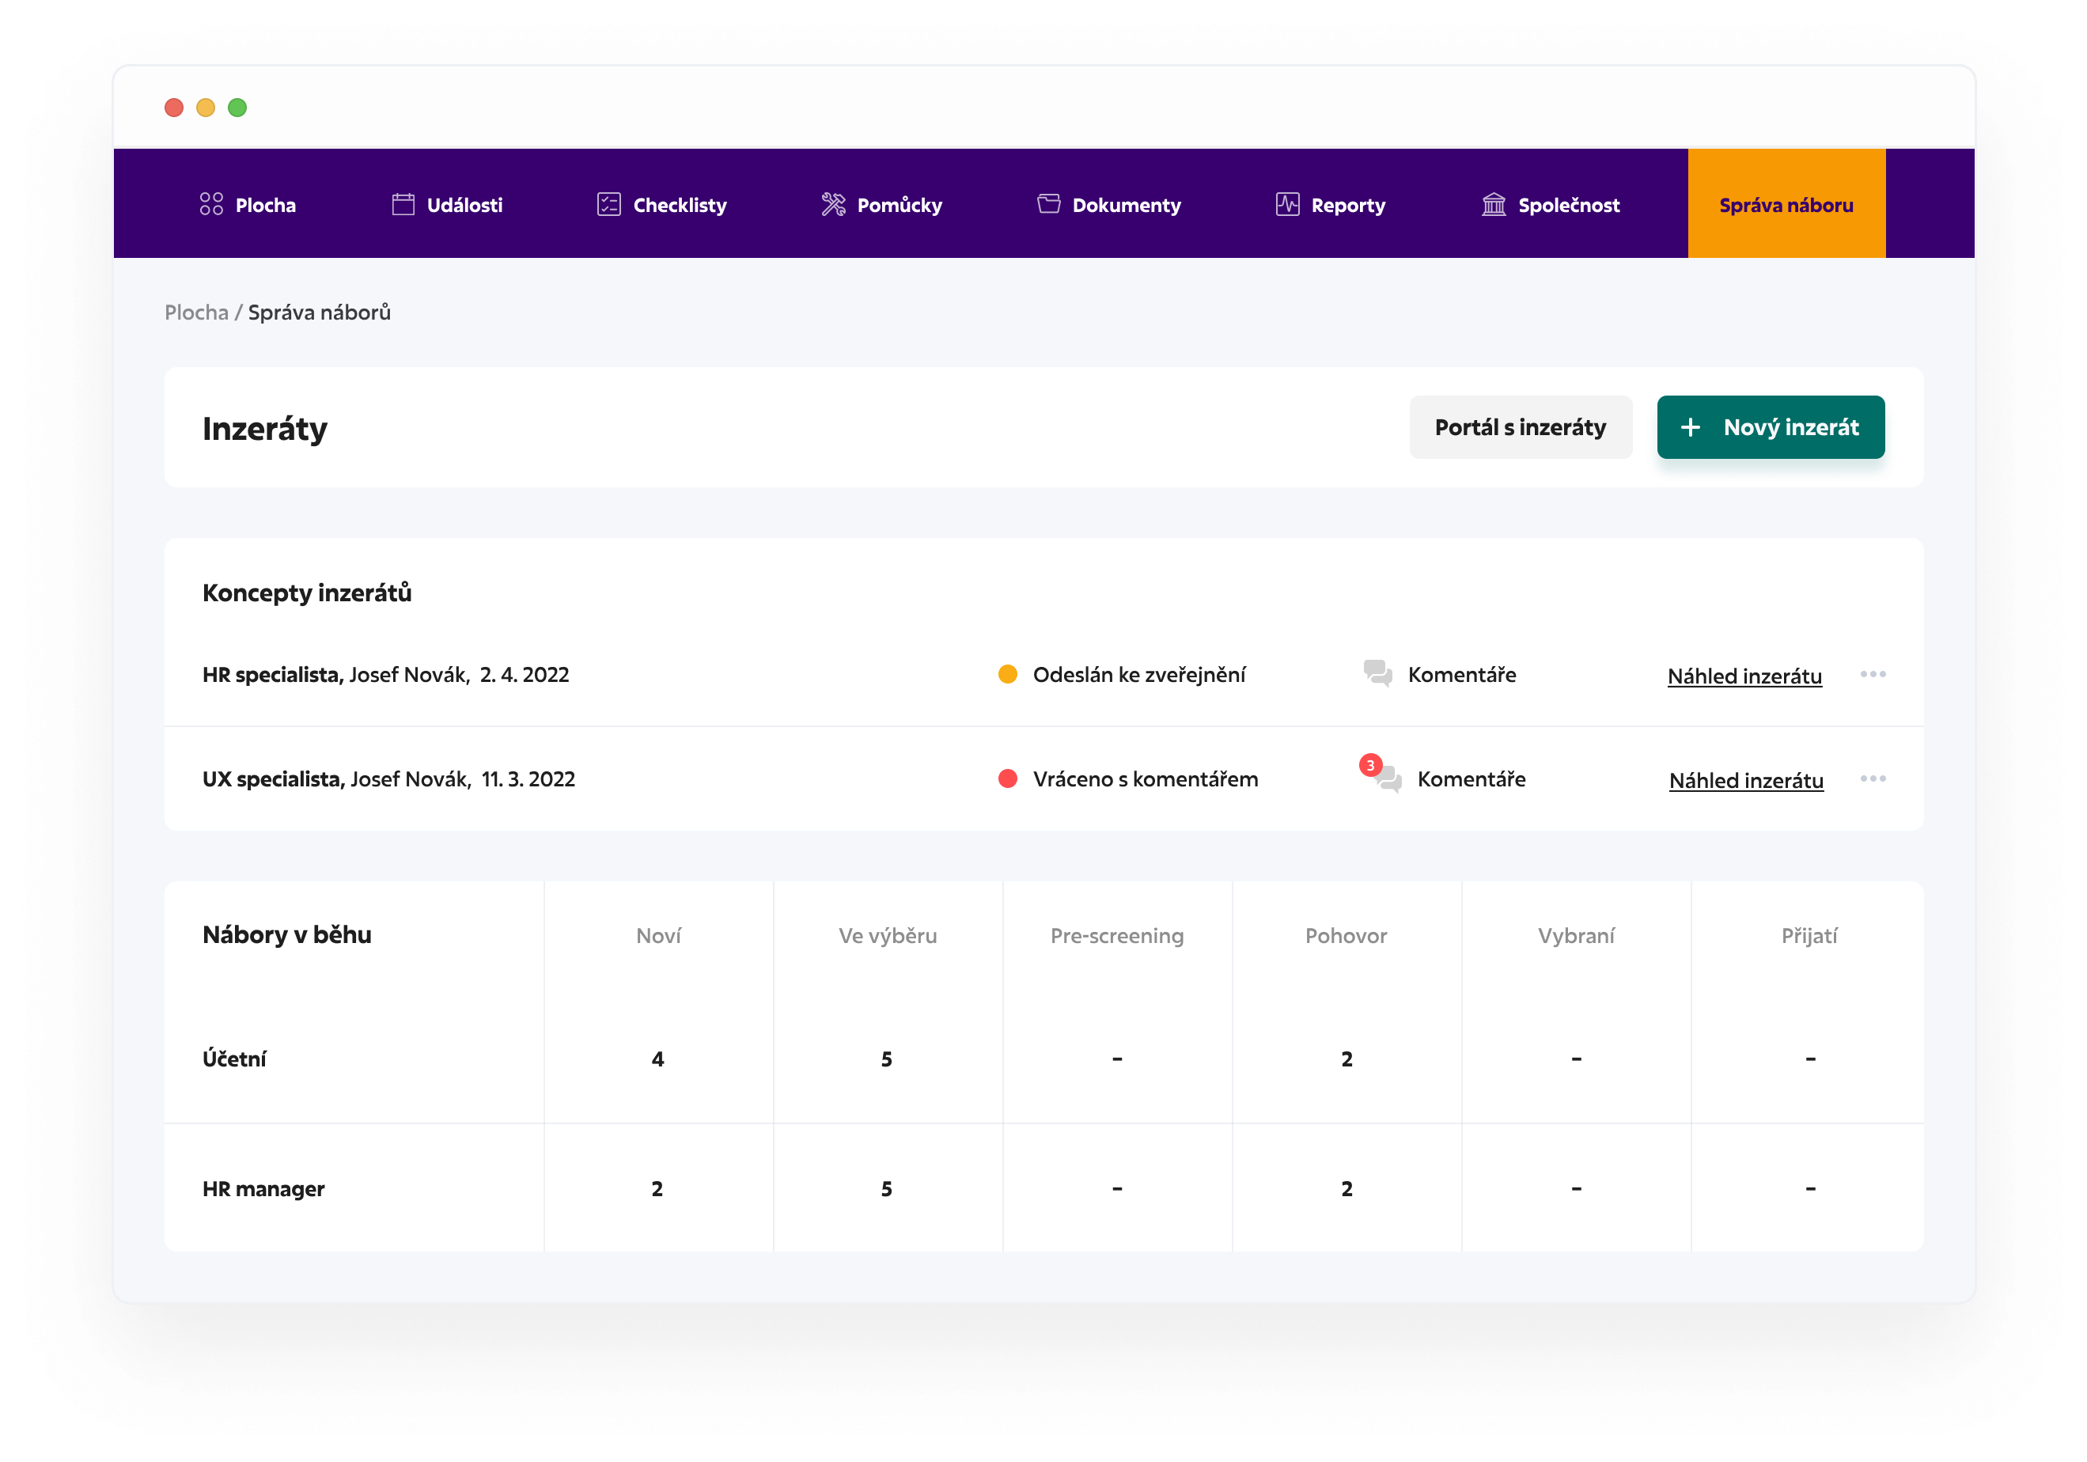Screen dimensions: 2087x1462
Task: Click the Dokumenty folder icon
Action: [1048, 205]
